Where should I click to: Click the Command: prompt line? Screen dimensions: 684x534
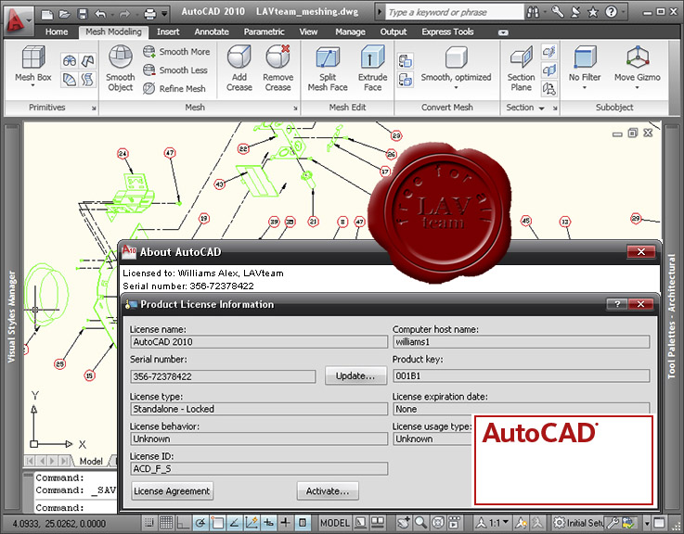pos(76,507)
